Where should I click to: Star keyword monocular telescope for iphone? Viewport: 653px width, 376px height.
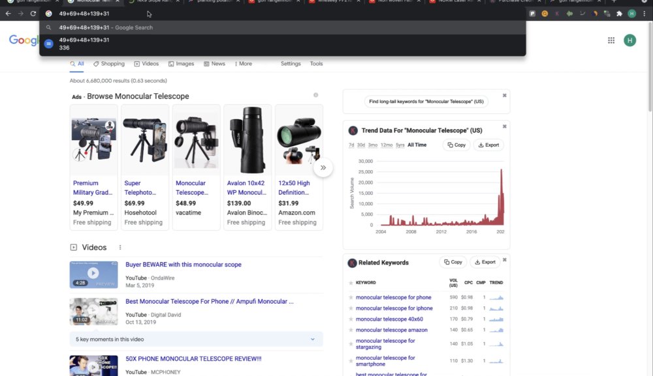[x=351, y=308]
